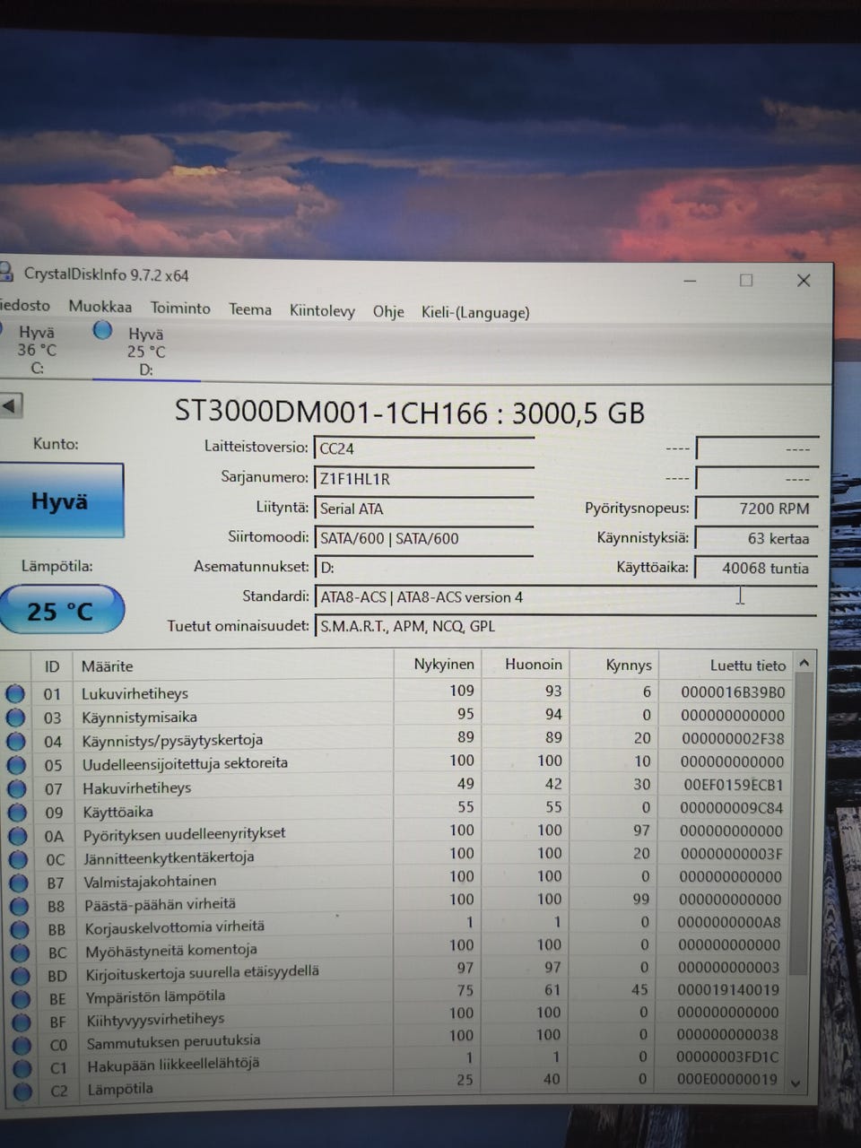The image size is (861, 1148).
Task: Select raw value 00EF0159ECB1
Action: coord(733,785)
